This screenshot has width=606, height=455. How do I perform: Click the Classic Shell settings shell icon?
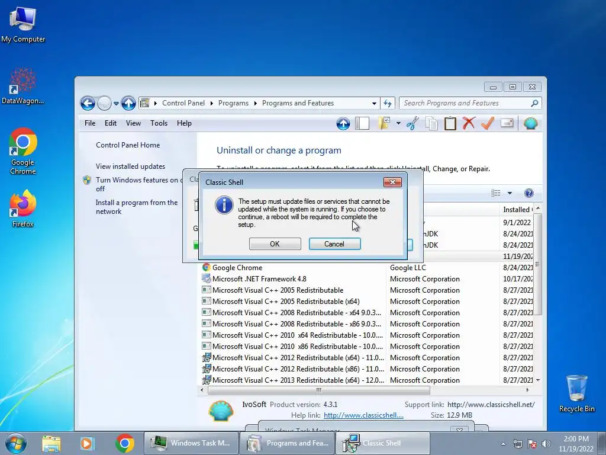531,124
